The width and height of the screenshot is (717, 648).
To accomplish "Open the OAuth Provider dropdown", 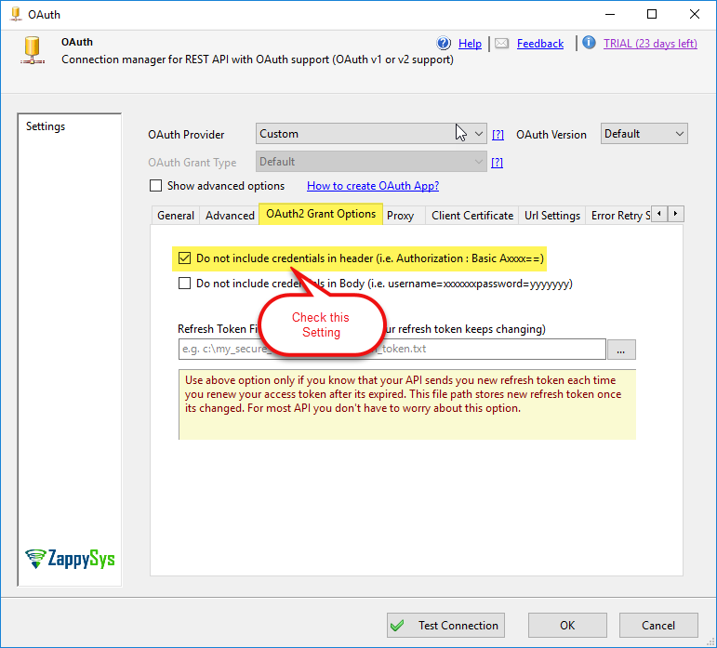I will coord(370,134).
